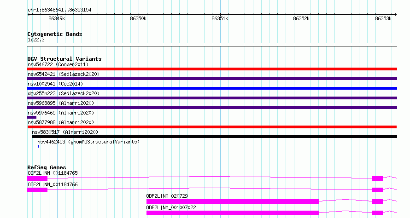This screenshot has width=410, height=218.
Task: Select the DGV Structural Variants track title
Action: tap(64, 59)
